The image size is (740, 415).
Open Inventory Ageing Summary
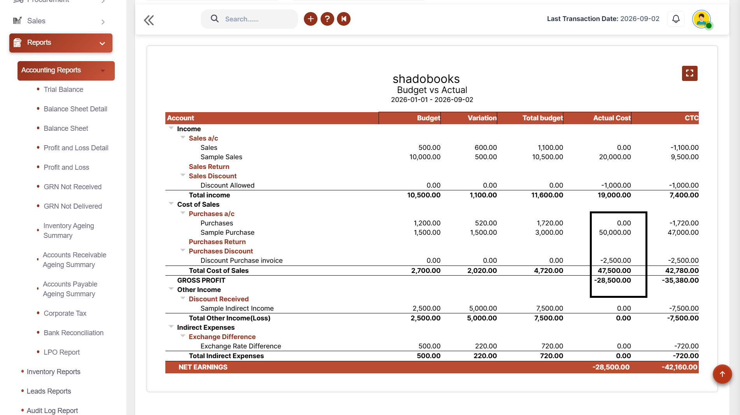(68, 230)
